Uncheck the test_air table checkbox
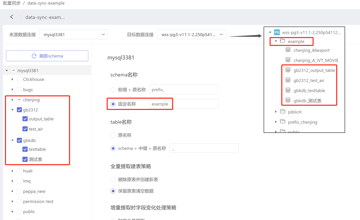 [x=25, y=129]
